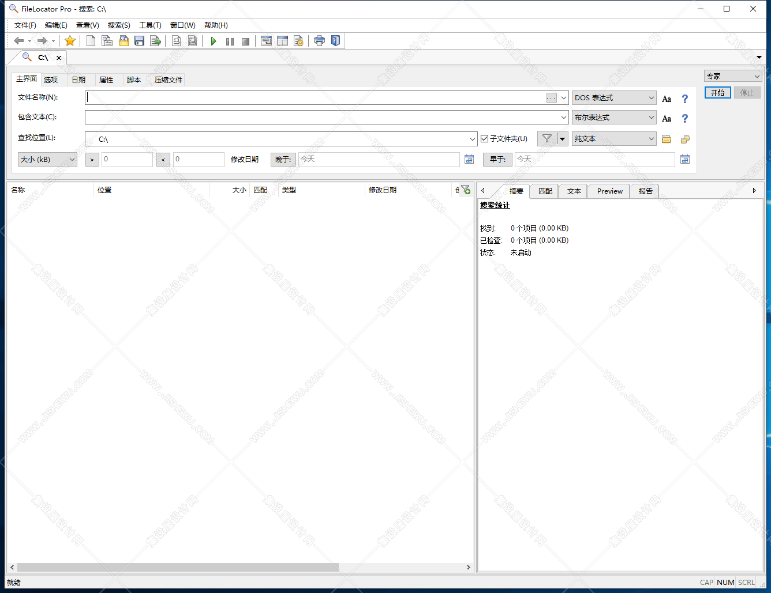The image size is (771, 593).
Task: Expand the 文件名称 history dropdown
Action: (564, 98)
